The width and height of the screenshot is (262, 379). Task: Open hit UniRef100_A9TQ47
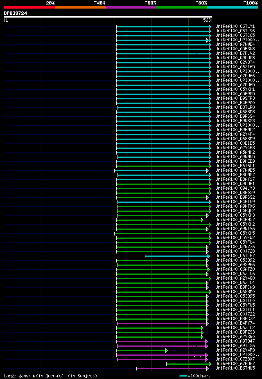click(x=235, y=341)
